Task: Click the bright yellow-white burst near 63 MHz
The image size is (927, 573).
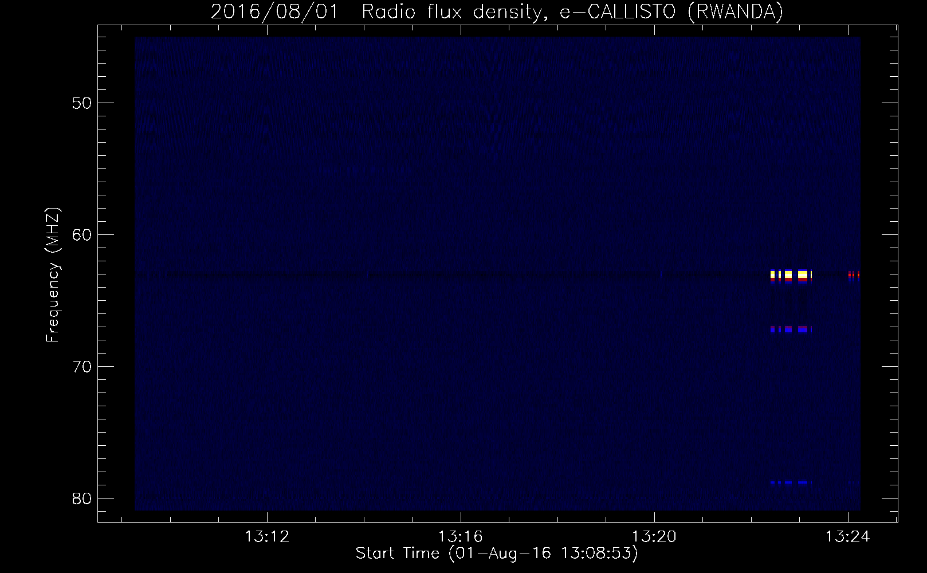Action: (x=791, y=276)
